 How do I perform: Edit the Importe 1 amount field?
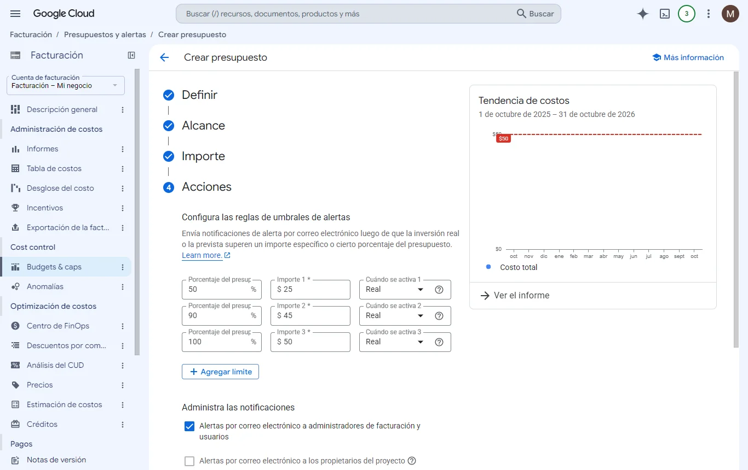(310, 290)
